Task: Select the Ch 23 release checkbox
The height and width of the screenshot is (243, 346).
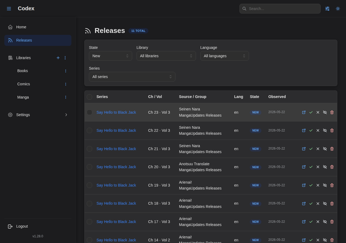Action: (89, 112)
